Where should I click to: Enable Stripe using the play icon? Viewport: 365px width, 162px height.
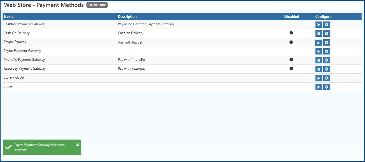pyautogui.click(x=319, y=87)
